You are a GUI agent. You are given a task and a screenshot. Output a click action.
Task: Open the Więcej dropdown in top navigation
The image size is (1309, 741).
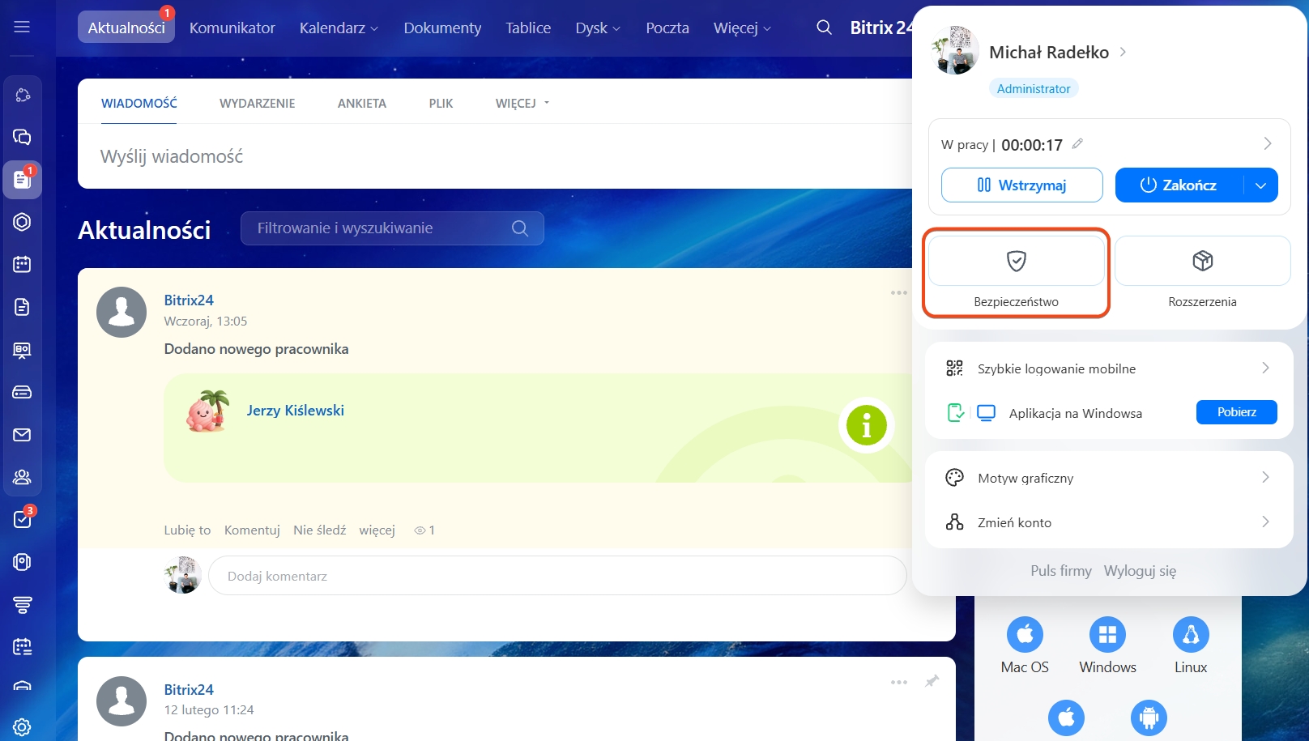[x=741, y=28]
